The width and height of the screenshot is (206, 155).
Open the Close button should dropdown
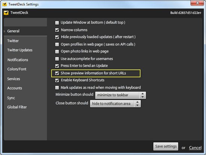pos(115,104)
